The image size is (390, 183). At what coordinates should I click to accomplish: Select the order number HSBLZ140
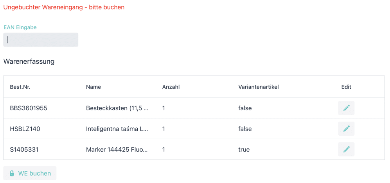tap(25, 129)
